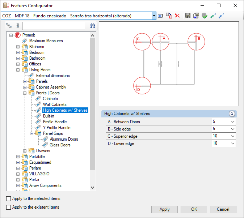244x218 pixels.
Task: Collapse the Panel Gaps folder
Action: tap(31, 134)
